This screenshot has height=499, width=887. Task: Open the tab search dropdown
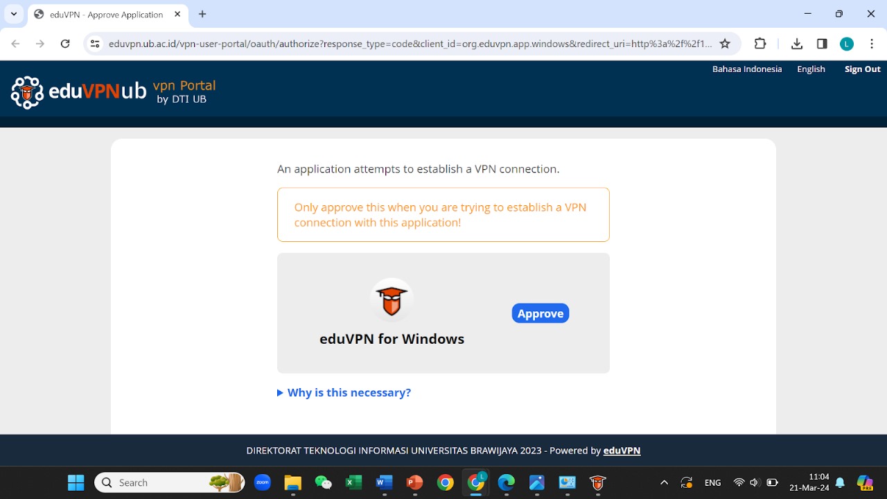(14, 14)
